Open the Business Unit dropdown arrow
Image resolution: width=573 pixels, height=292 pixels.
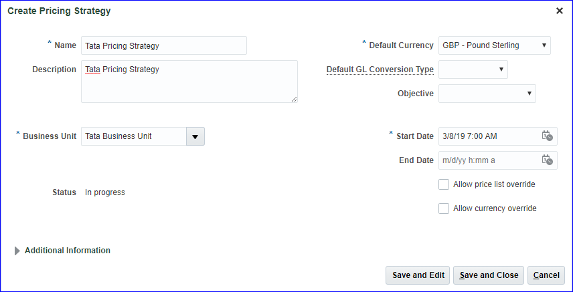pos(195,136)
